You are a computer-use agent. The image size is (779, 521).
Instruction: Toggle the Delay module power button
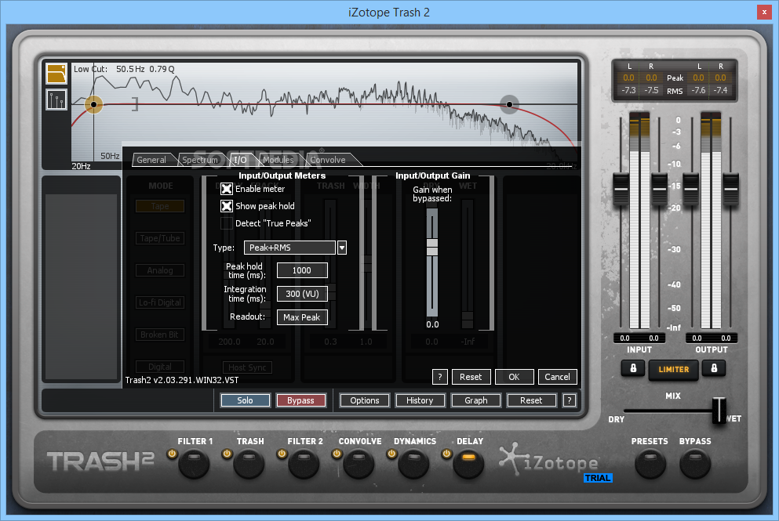(446, 454)
